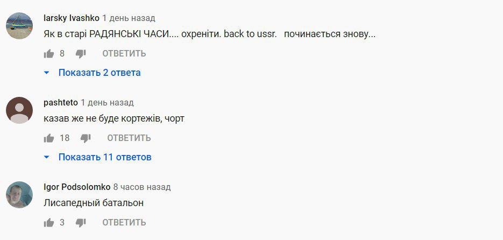Like pashteto's comment

(x=49, y=138)
